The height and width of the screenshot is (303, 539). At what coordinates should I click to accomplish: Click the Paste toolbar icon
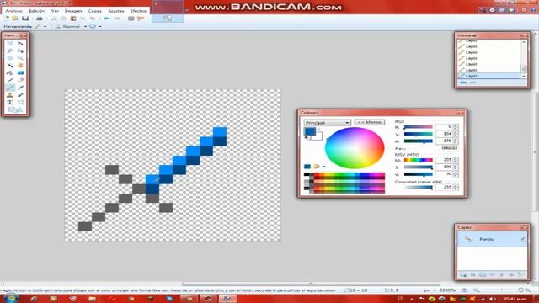[73, 19]
